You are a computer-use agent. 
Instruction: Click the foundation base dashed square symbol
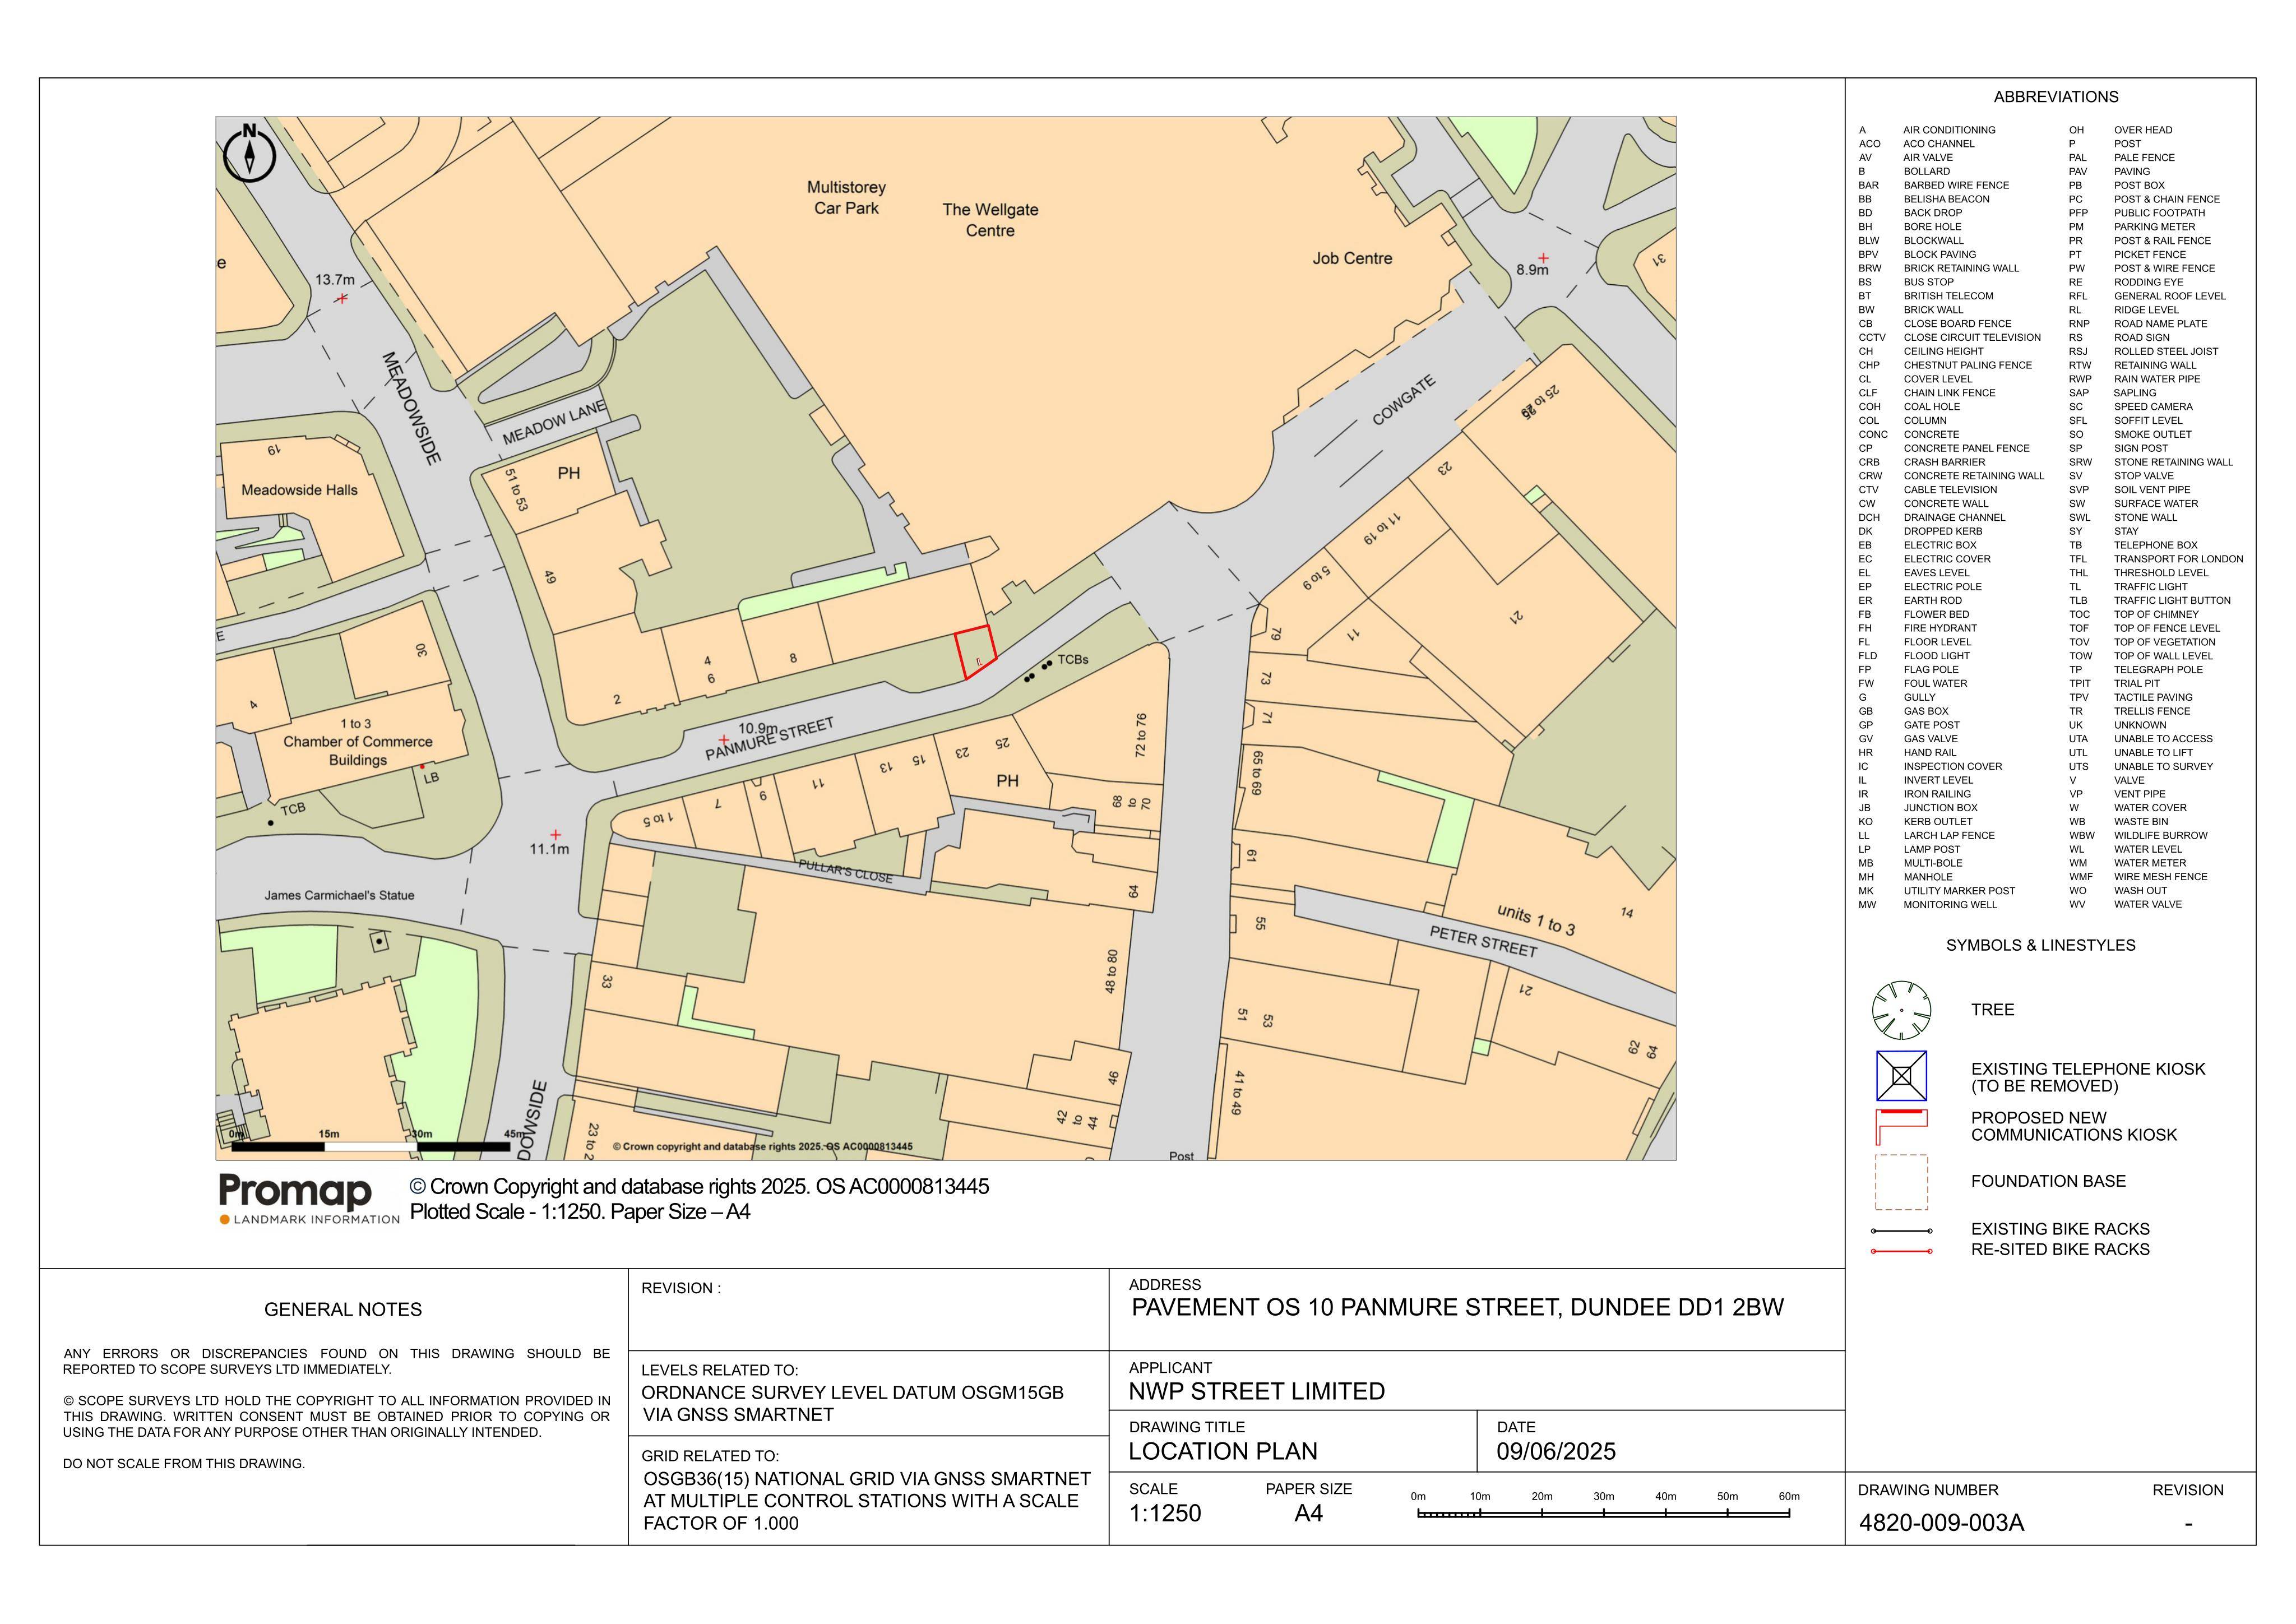point(1901,1182)
